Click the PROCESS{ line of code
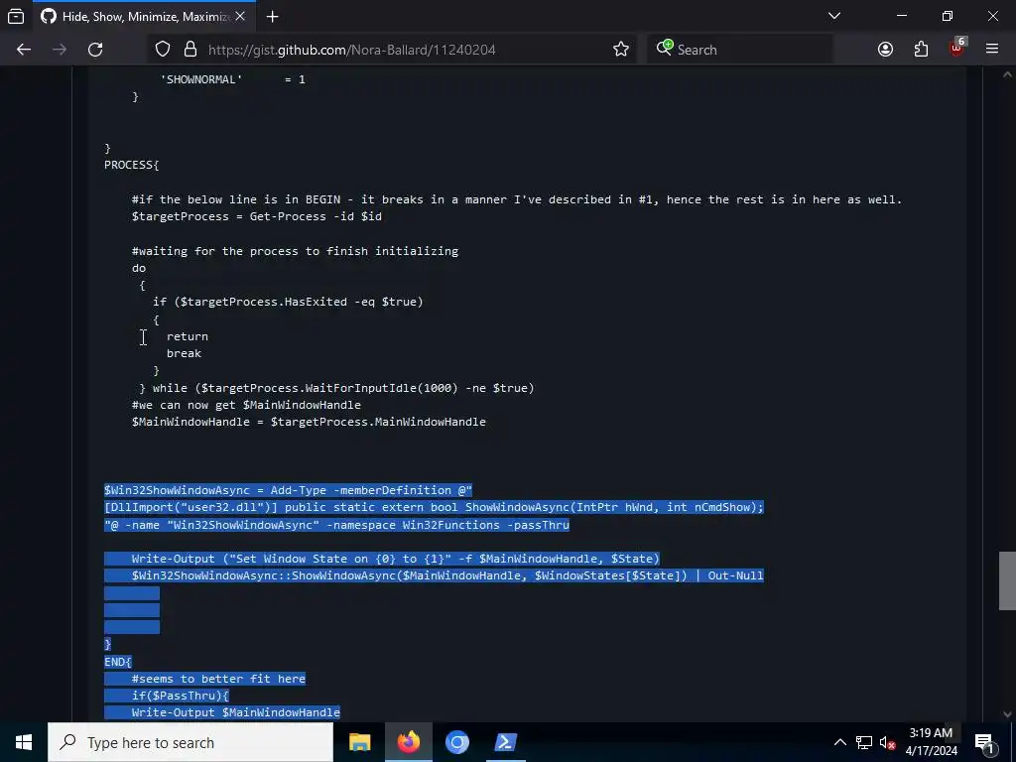 pos(132,165)
